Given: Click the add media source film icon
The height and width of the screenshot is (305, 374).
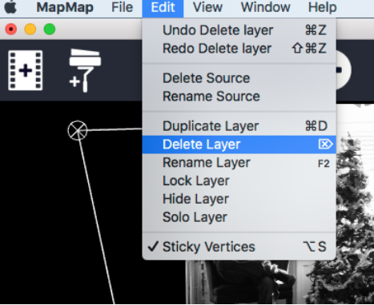Looking at the screenshot, I should pyautogui.click(x=26, y=70).
